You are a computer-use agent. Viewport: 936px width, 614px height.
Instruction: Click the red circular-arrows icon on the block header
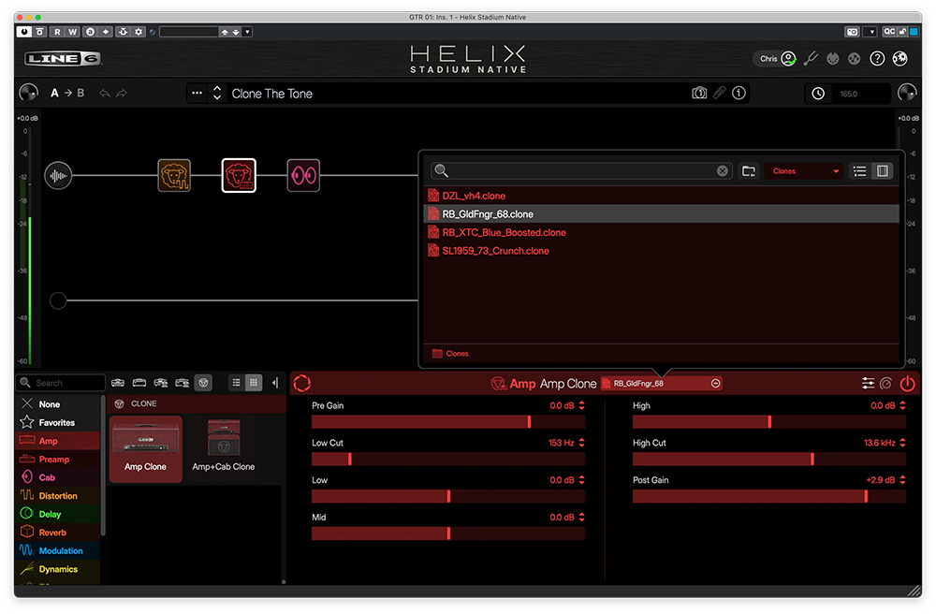(302, 384)
